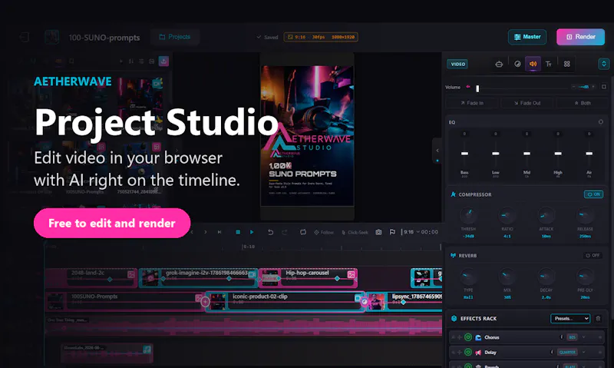Click the Fade In button

[472, 103]
